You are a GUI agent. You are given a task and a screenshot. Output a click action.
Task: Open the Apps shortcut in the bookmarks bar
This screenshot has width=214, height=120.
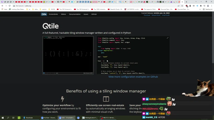click(4, 9)
